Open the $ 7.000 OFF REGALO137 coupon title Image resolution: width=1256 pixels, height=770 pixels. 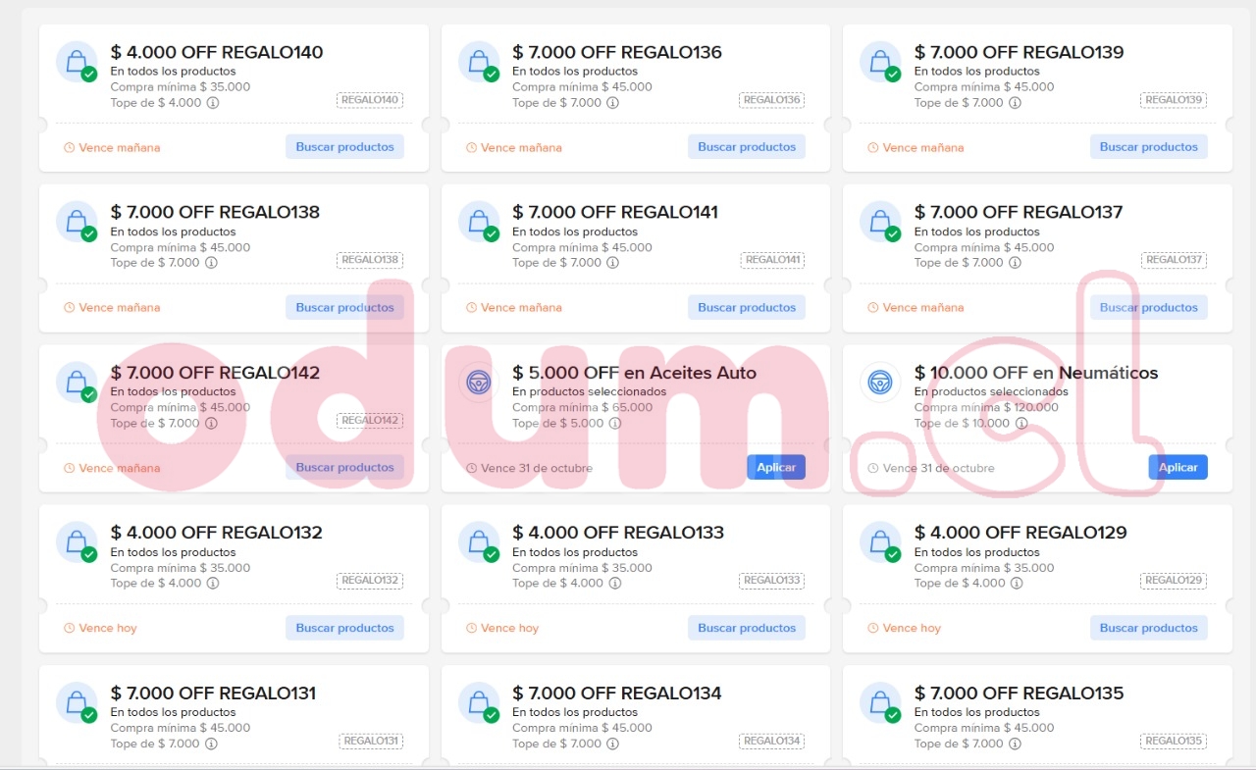pyautogui.click(x=1018, y=212)
